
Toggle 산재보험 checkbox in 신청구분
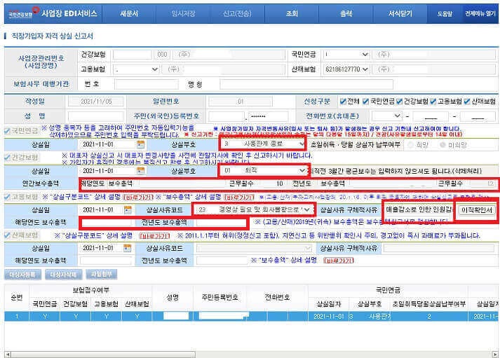467,102
